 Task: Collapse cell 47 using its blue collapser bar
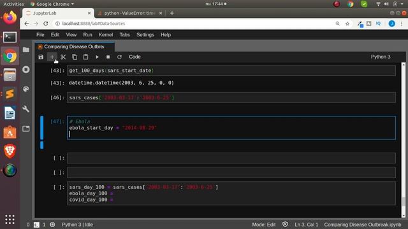click(x=41, y=128)
